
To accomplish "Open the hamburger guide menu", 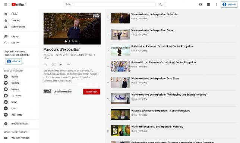I will click(x=6, y=4).
